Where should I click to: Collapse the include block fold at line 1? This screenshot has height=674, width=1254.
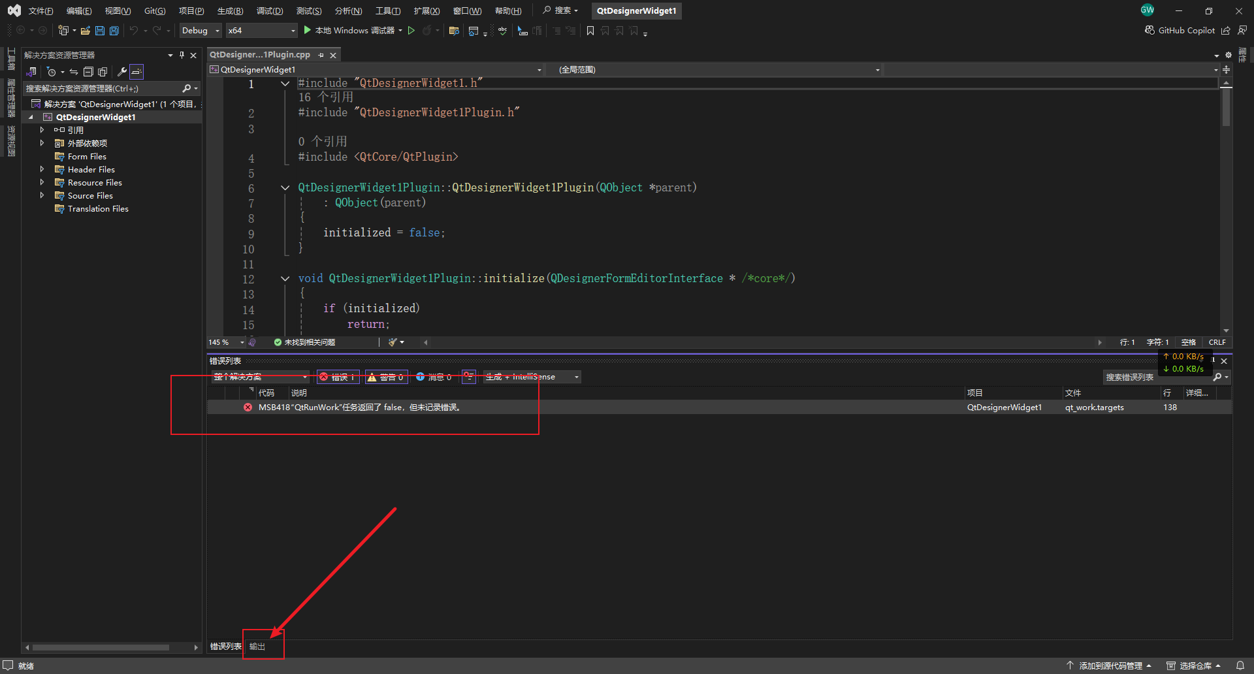(x=285, y=84)
